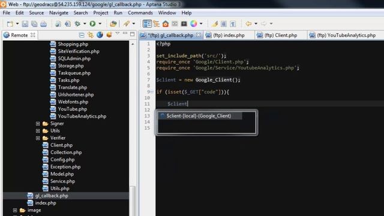Open the Run menu

click(118, 13)
